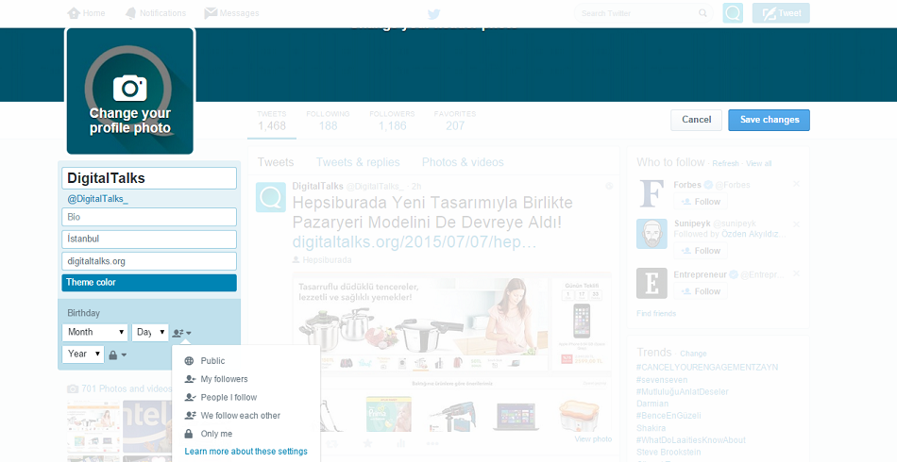
Task: Open #CANCELYOURENGAGEMENTZAYN trend
Action: pyautogui.click(x=707, y=367)
